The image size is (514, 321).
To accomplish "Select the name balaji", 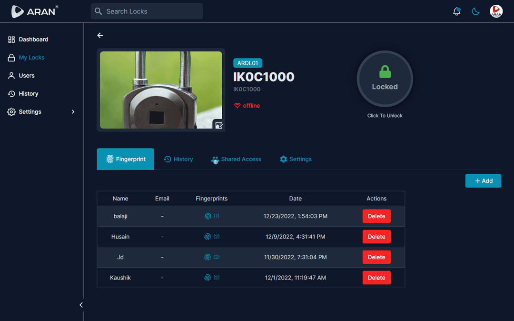I will pyautogui.click(x=120, y=216).
